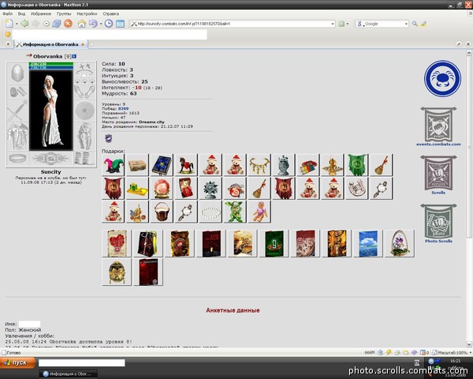The height and width of the screenshot is (379, 473).
Task: Click the blue sky postcard
Action: 368,244
